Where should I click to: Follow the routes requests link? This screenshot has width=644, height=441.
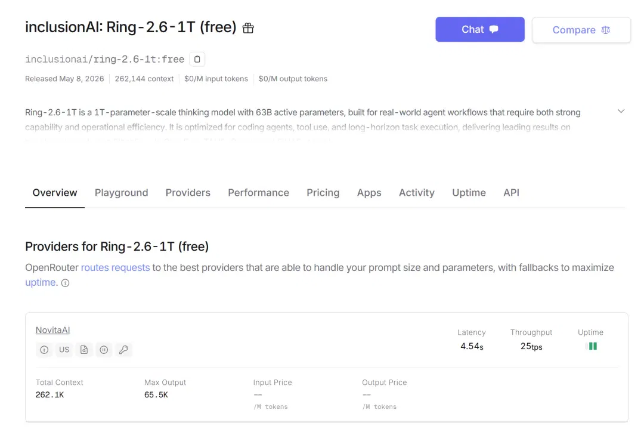tap(116, 267)
